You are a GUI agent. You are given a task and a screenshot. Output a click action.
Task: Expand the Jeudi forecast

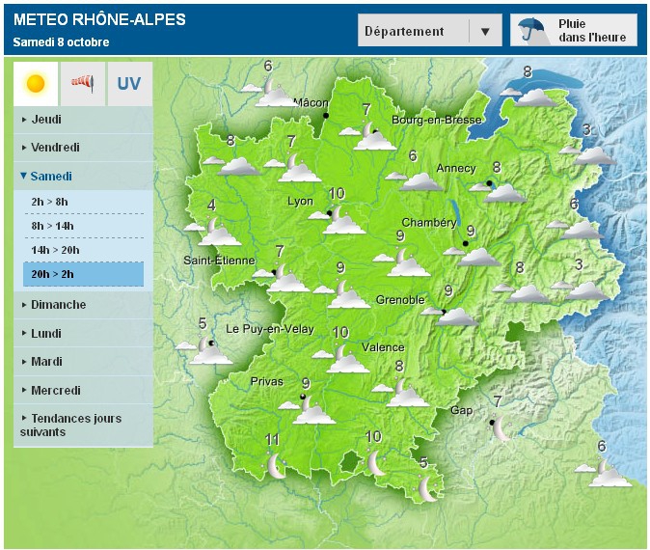(83, 120)
